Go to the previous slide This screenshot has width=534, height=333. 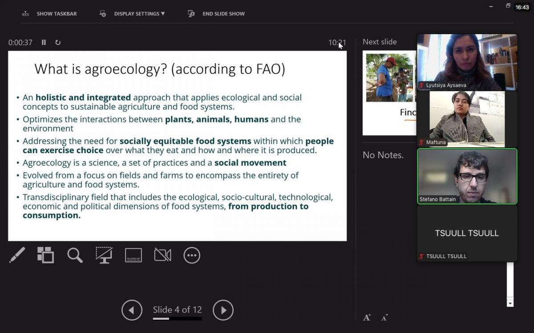(132, 310)
